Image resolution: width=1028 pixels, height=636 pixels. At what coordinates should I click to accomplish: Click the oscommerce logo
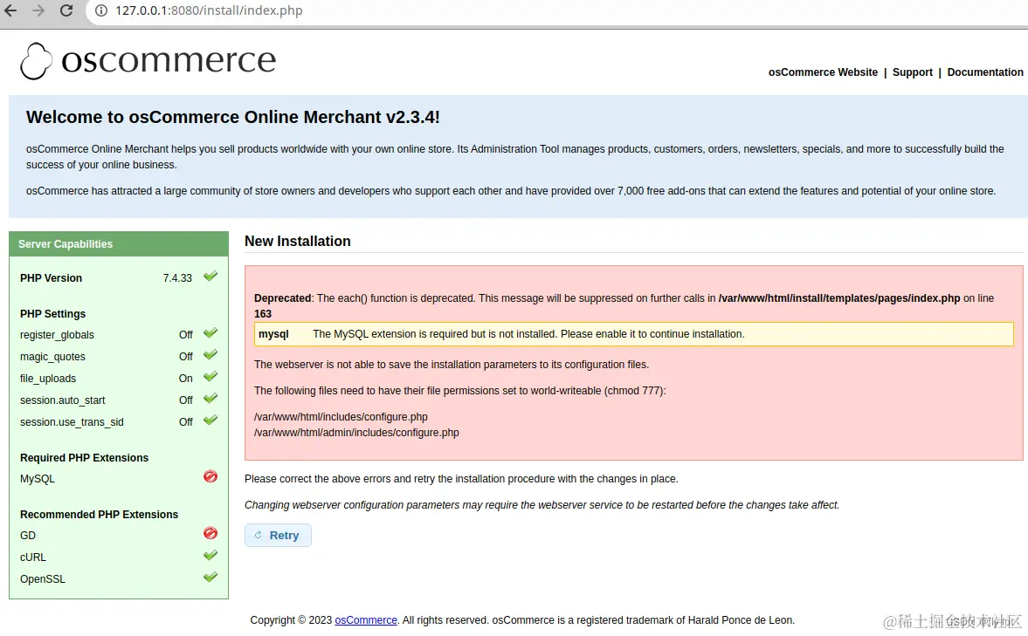pos(148,61)
